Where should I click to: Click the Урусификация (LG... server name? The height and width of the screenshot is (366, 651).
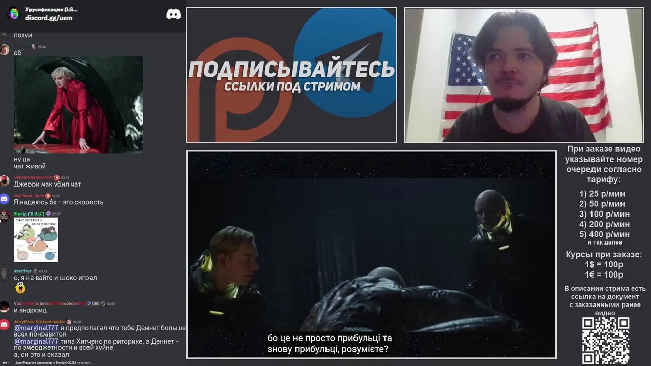[x=51, y=9]
